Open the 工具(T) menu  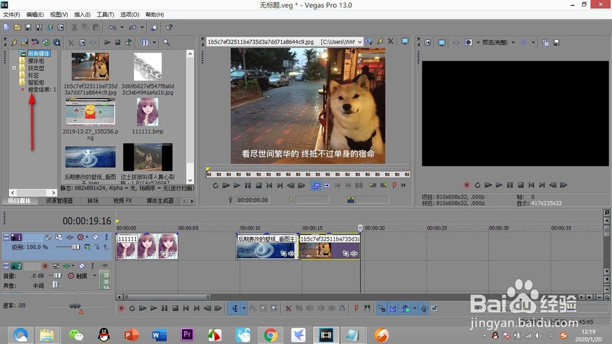click(105, 15)
